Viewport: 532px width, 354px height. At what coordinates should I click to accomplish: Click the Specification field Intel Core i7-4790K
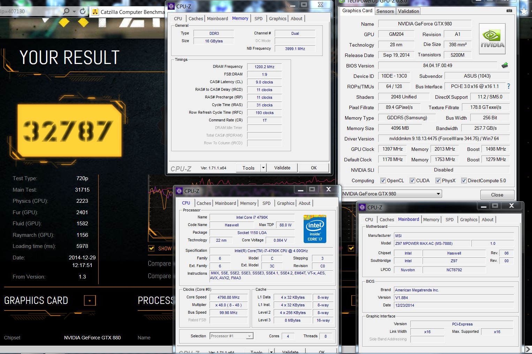(271, 251)
